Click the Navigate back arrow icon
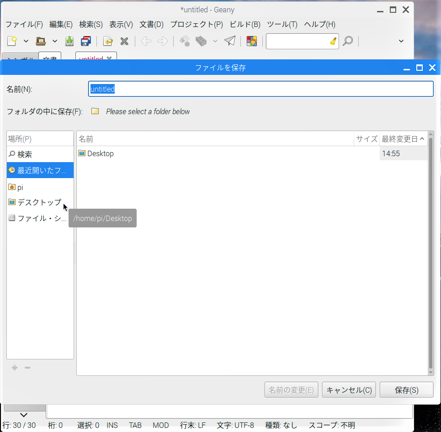 pos(146,41)
